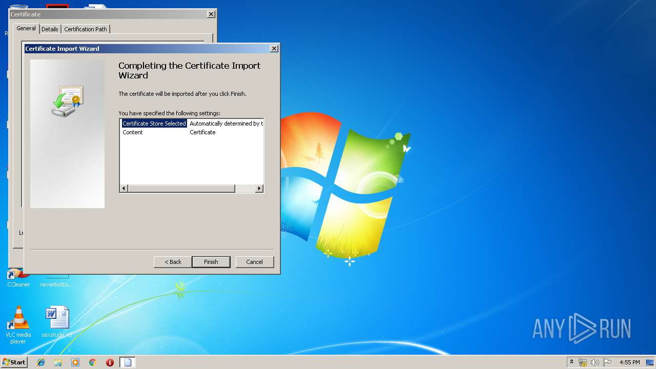Screen dimensions: 656x369
Task: Launch Google Chrome from the taskbar
Action: tap(93, 362)
